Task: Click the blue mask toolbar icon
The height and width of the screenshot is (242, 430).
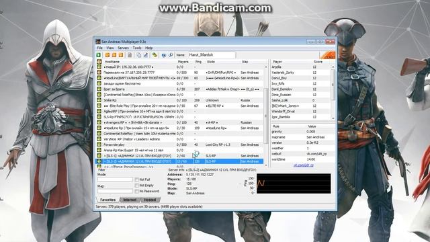Action: pyautogui.click(x=164, y=55)
